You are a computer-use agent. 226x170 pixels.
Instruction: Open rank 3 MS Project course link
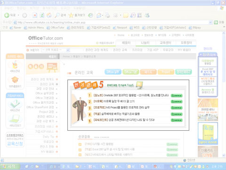121,108
